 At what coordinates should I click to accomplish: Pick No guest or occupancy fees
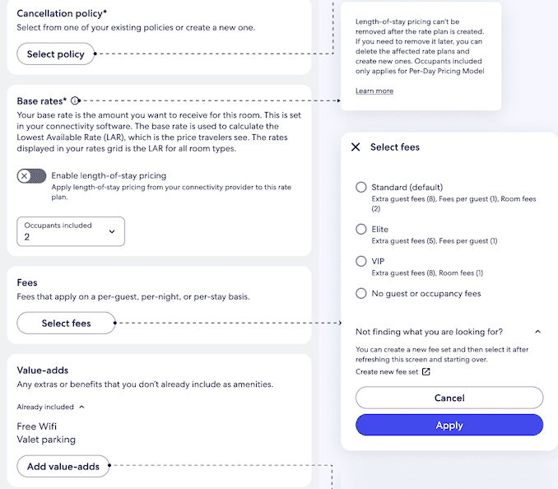click(x=360, y=293)
